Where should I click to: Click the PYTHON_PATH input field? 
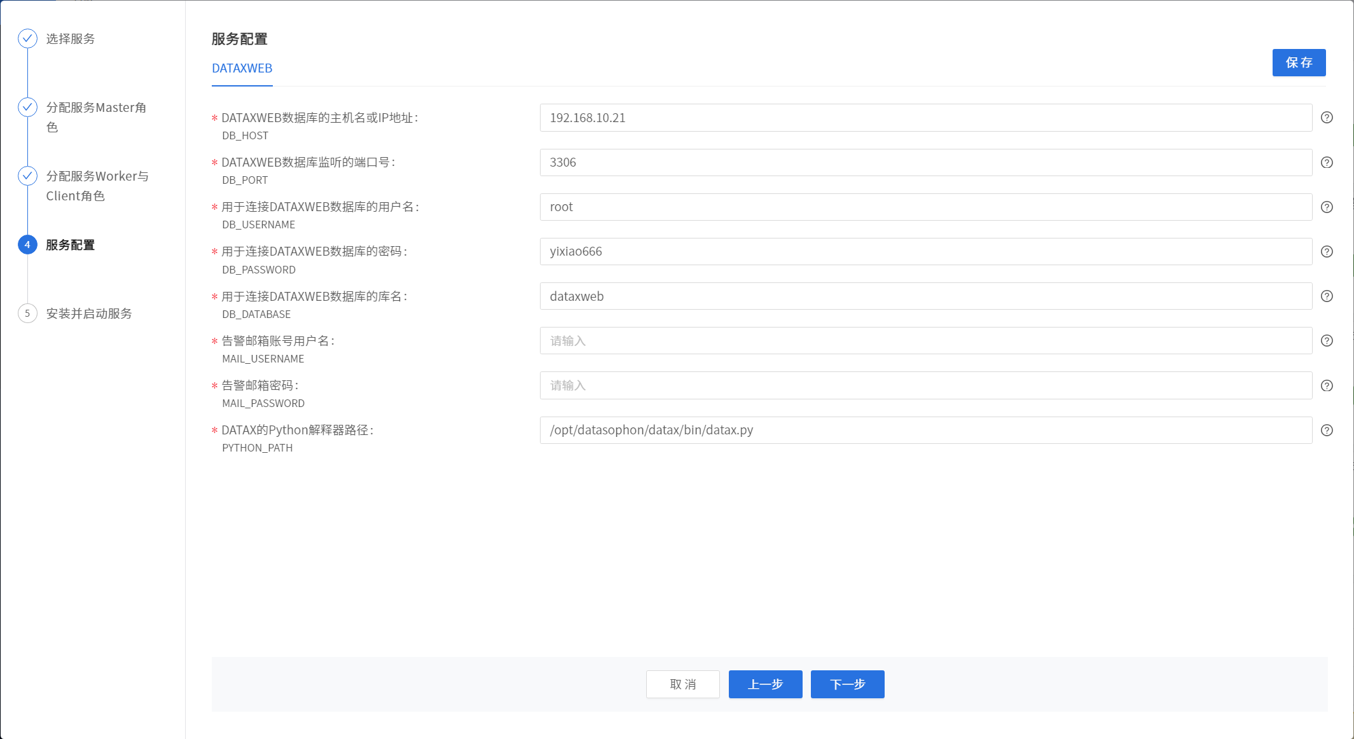coord(925,430)
